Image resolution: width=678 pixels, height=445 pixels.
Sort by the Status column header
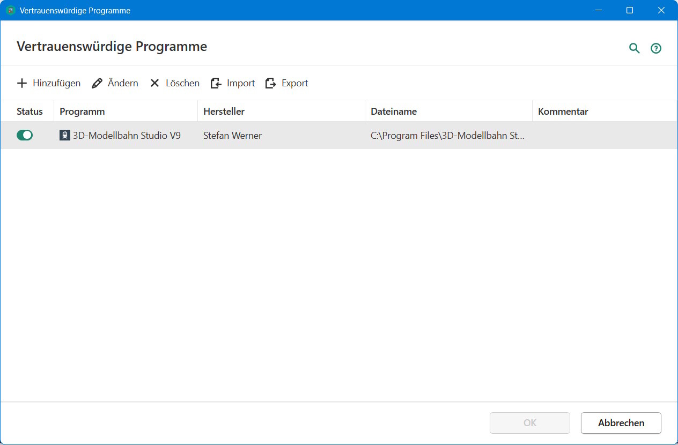click(x=30, y=112)
